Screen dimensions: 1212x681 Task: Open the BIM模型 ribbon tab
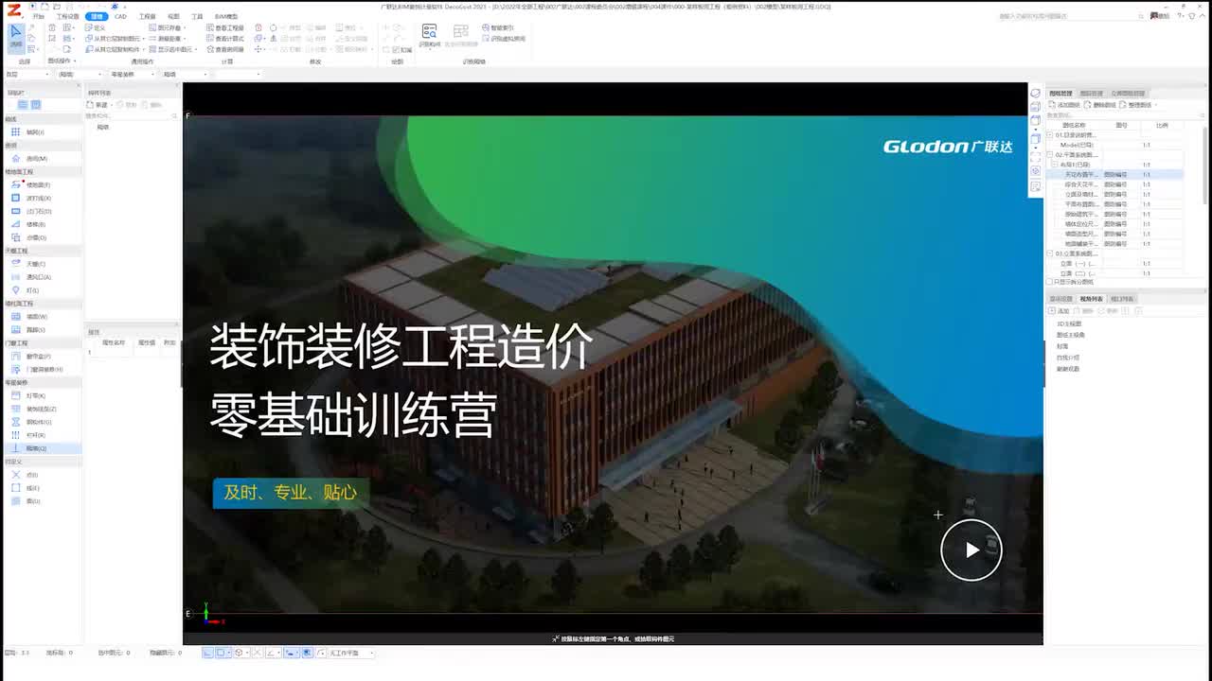[x=226, y=16]
